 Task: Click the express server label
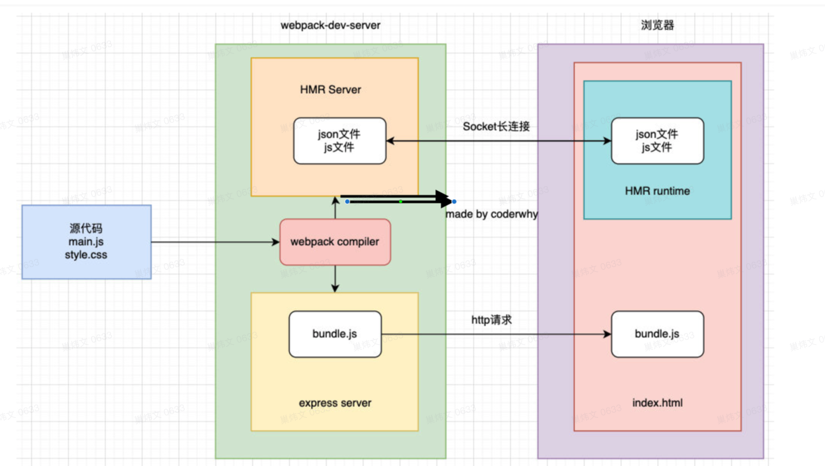pyautogui.click(x=335, y=403)
